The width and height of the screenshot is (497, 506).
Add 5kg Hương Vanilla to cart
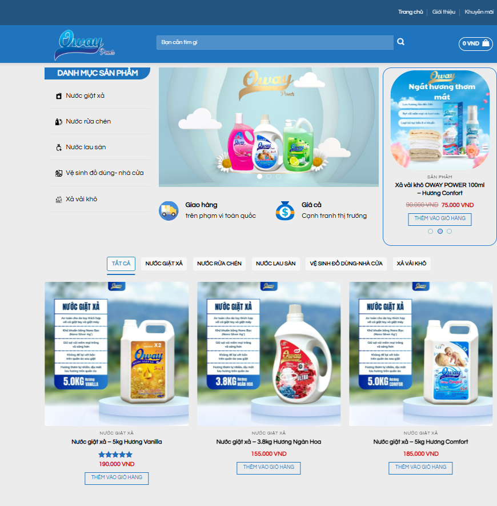[x=117, y=478]
